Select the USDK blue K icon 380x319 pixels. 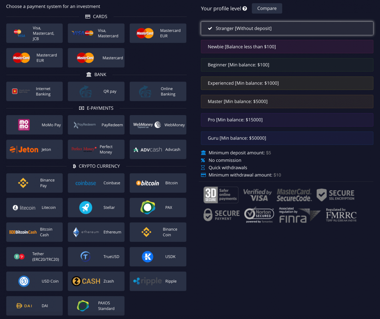click(x=147, y=257)
